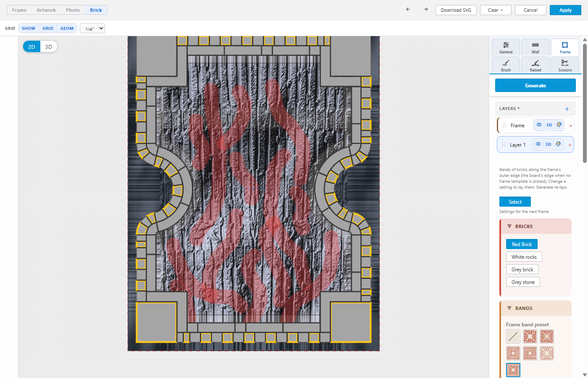Choose the Grey brick material
Image resolution: width=588 pixels, height=378 pixels.
(522, 269)
